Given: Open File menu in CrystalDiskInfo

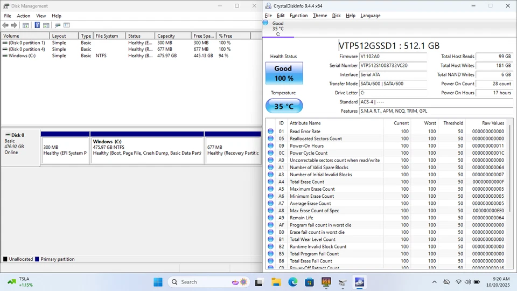Looking at the screenshot, I should coord(268,16).
